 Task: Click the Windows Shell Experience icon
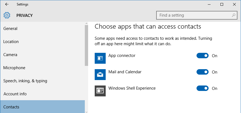[x=100, y=91]
